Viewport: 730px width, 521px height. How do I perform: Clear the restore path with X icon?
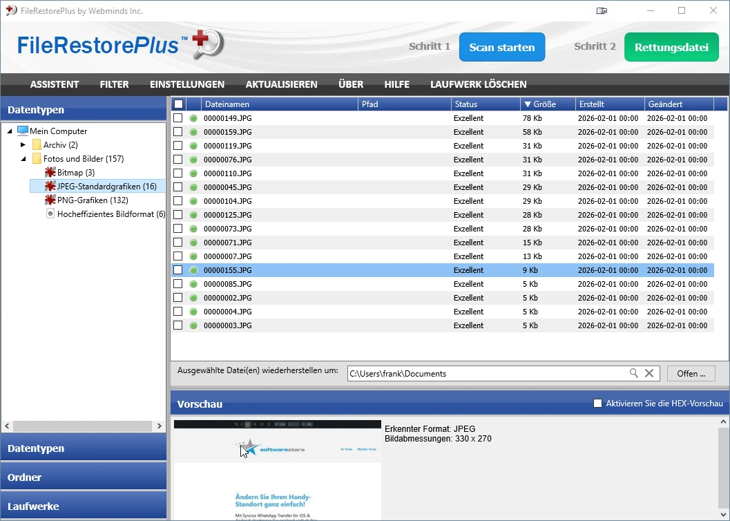(x=649, y=373)
